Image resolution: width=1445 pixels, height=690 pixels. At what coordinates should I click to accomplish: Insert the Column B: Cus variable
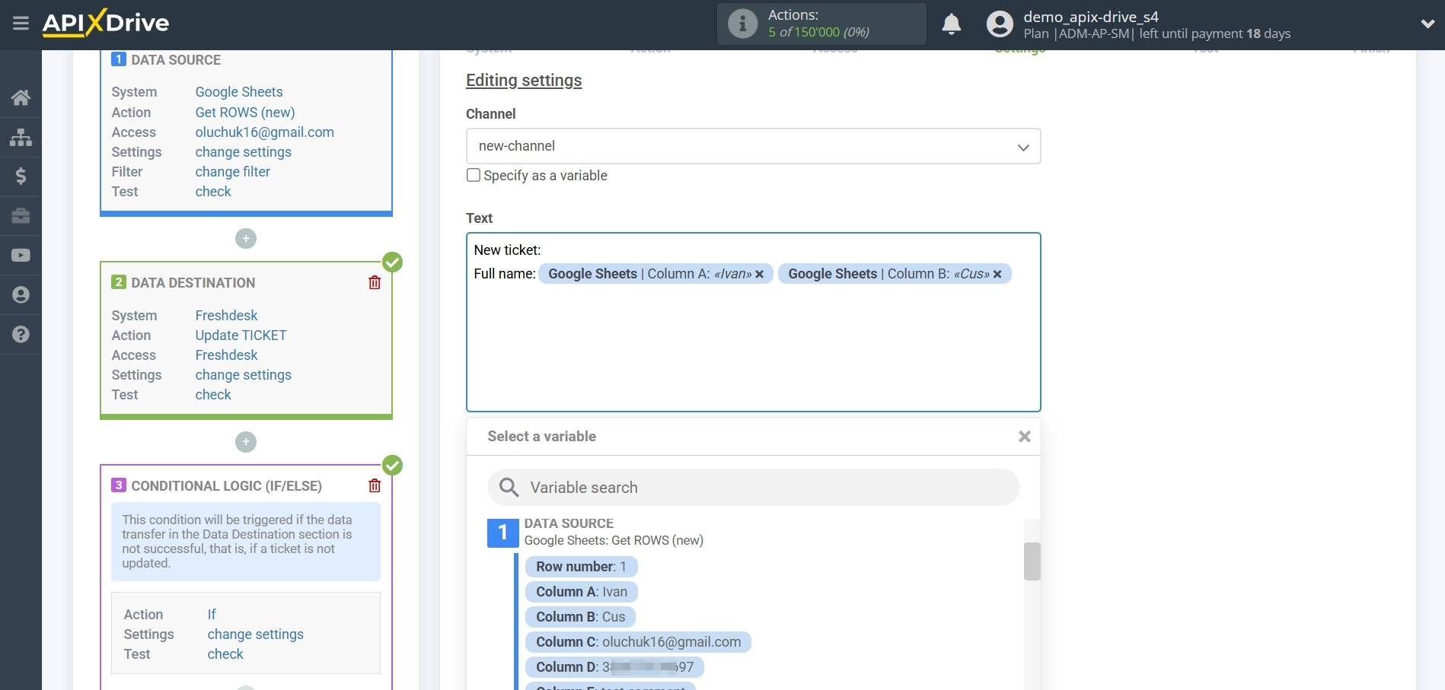(x=580, y=617)
